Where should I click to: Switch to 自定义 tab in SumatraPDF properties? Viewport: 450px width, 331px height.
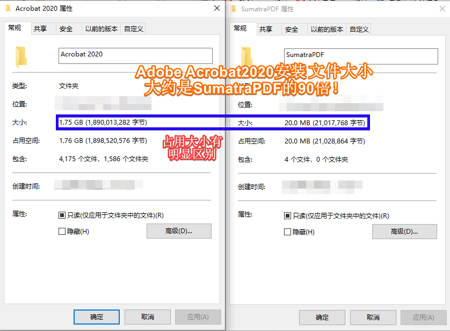click(x=359, y=29)
